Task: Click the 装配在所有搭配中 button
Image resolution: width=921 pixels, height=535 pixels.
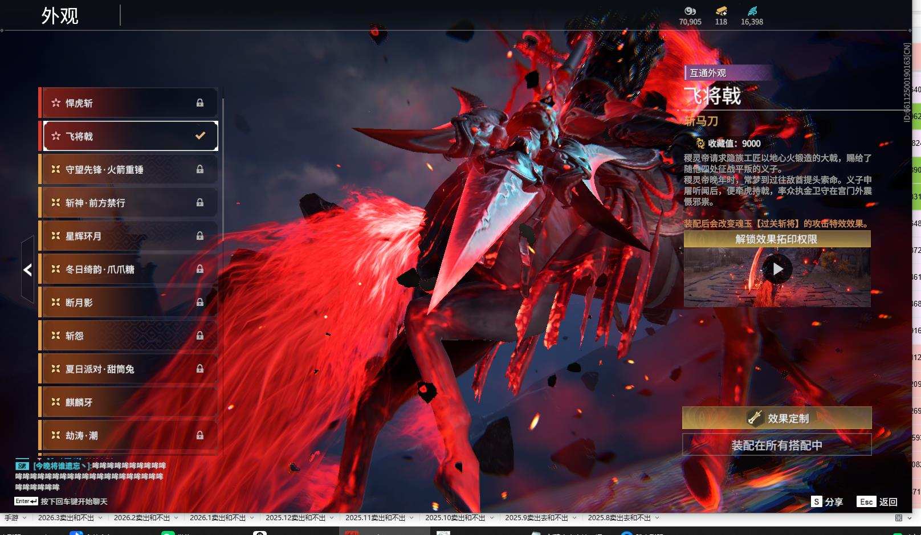Action: (777, 445)
